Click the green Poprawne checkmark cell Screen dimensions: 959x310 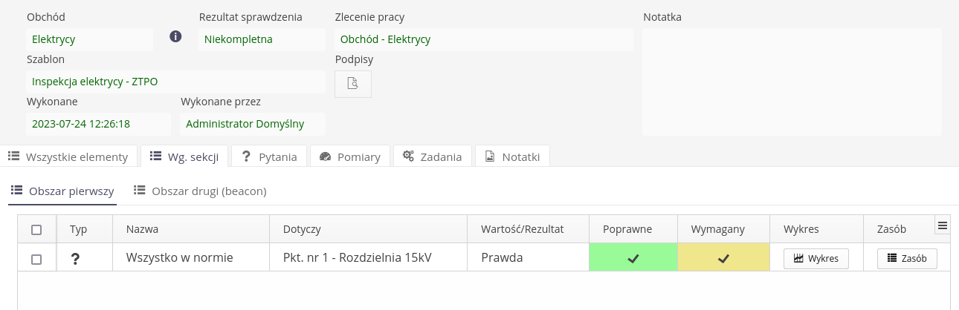(x=633, y=258)
